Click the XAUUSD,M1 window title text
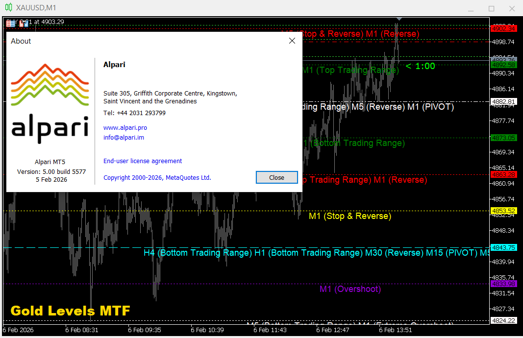523x338 pixels. click(36, 7)
